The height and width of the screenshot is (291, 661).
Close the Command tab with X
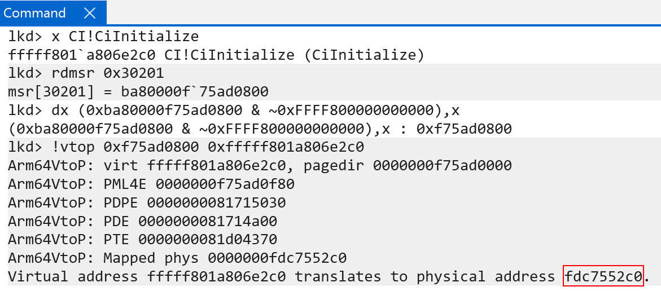point(89,13)
